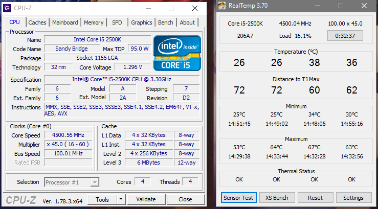Click the Instructions list field

[x=122, y=110]
